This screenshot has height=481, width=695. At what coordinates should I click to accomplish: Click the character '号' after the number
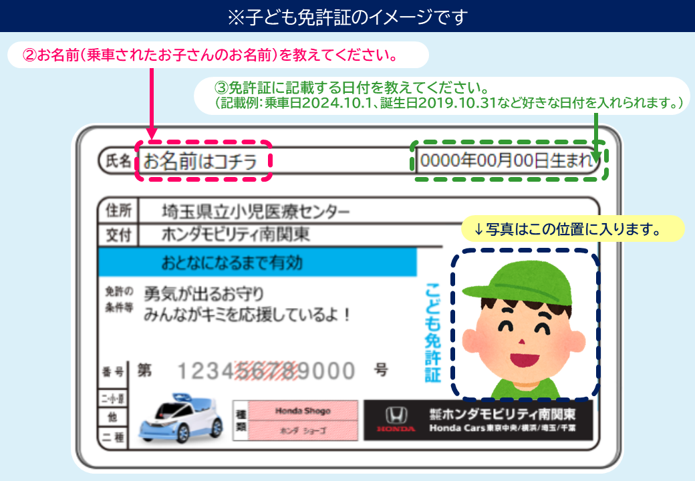[381, 369]
